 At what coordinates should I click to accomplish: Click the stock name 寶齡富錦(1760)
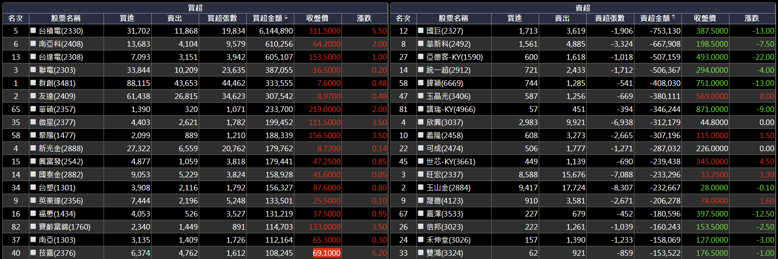point(64,227)
